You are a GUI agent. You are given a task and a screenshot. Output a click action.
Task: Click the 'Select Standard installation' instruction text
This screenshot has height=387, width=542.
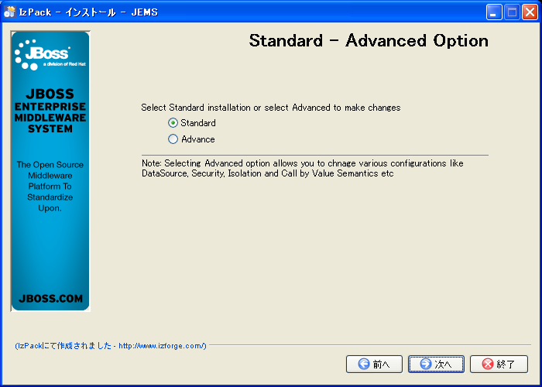pyautogui.click(x=270, y=108)
